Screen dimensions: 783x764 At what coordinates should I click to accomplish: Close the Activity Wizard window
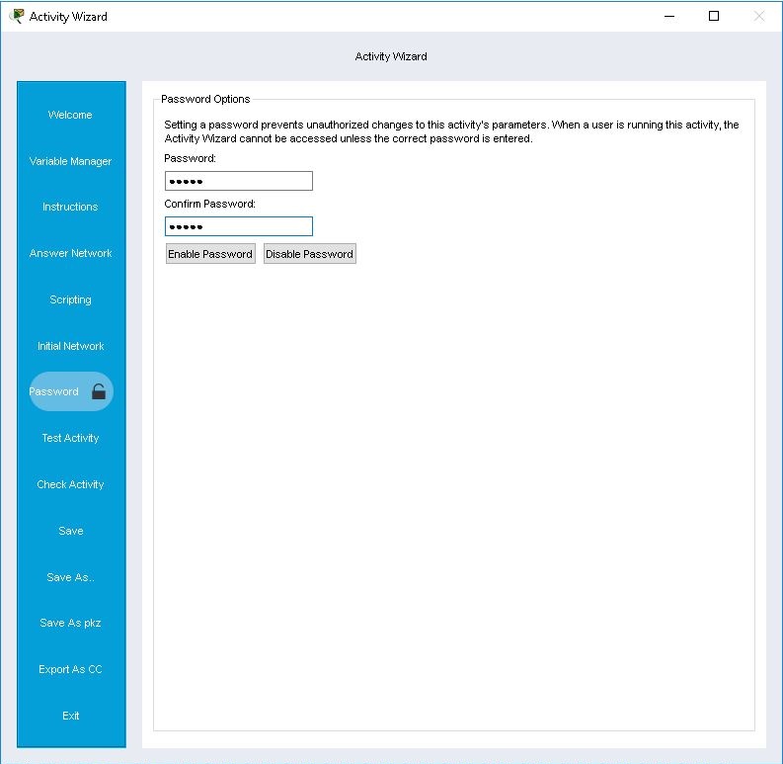coord(759,16)
